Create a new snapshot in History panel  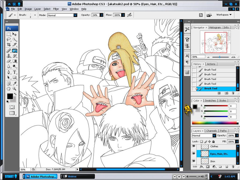226,93
